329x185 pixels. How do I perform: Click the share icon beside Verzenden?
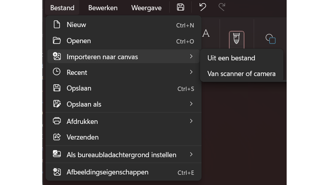[57, 137]
